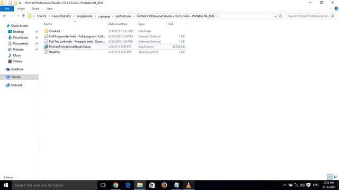Click 'Search the web and Windows' box

pyautogui.click(x=55, y=185)
